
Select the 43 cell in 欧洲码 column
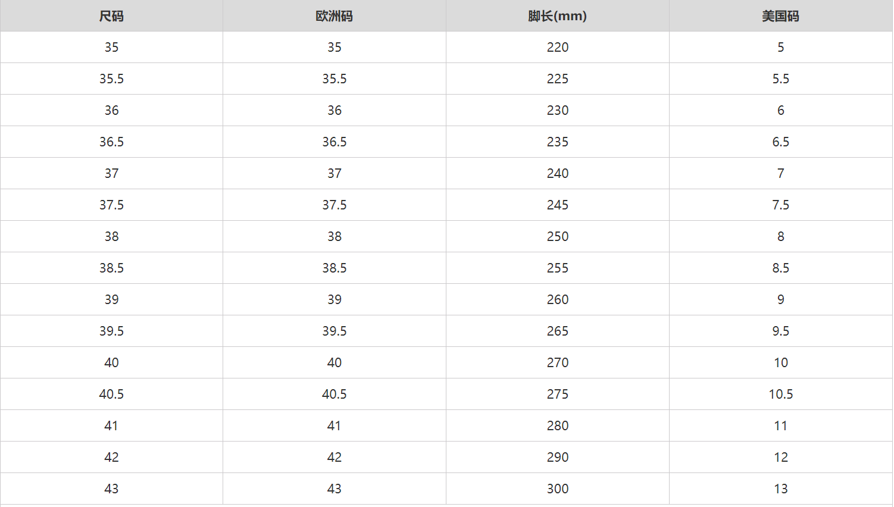(334, 489)
